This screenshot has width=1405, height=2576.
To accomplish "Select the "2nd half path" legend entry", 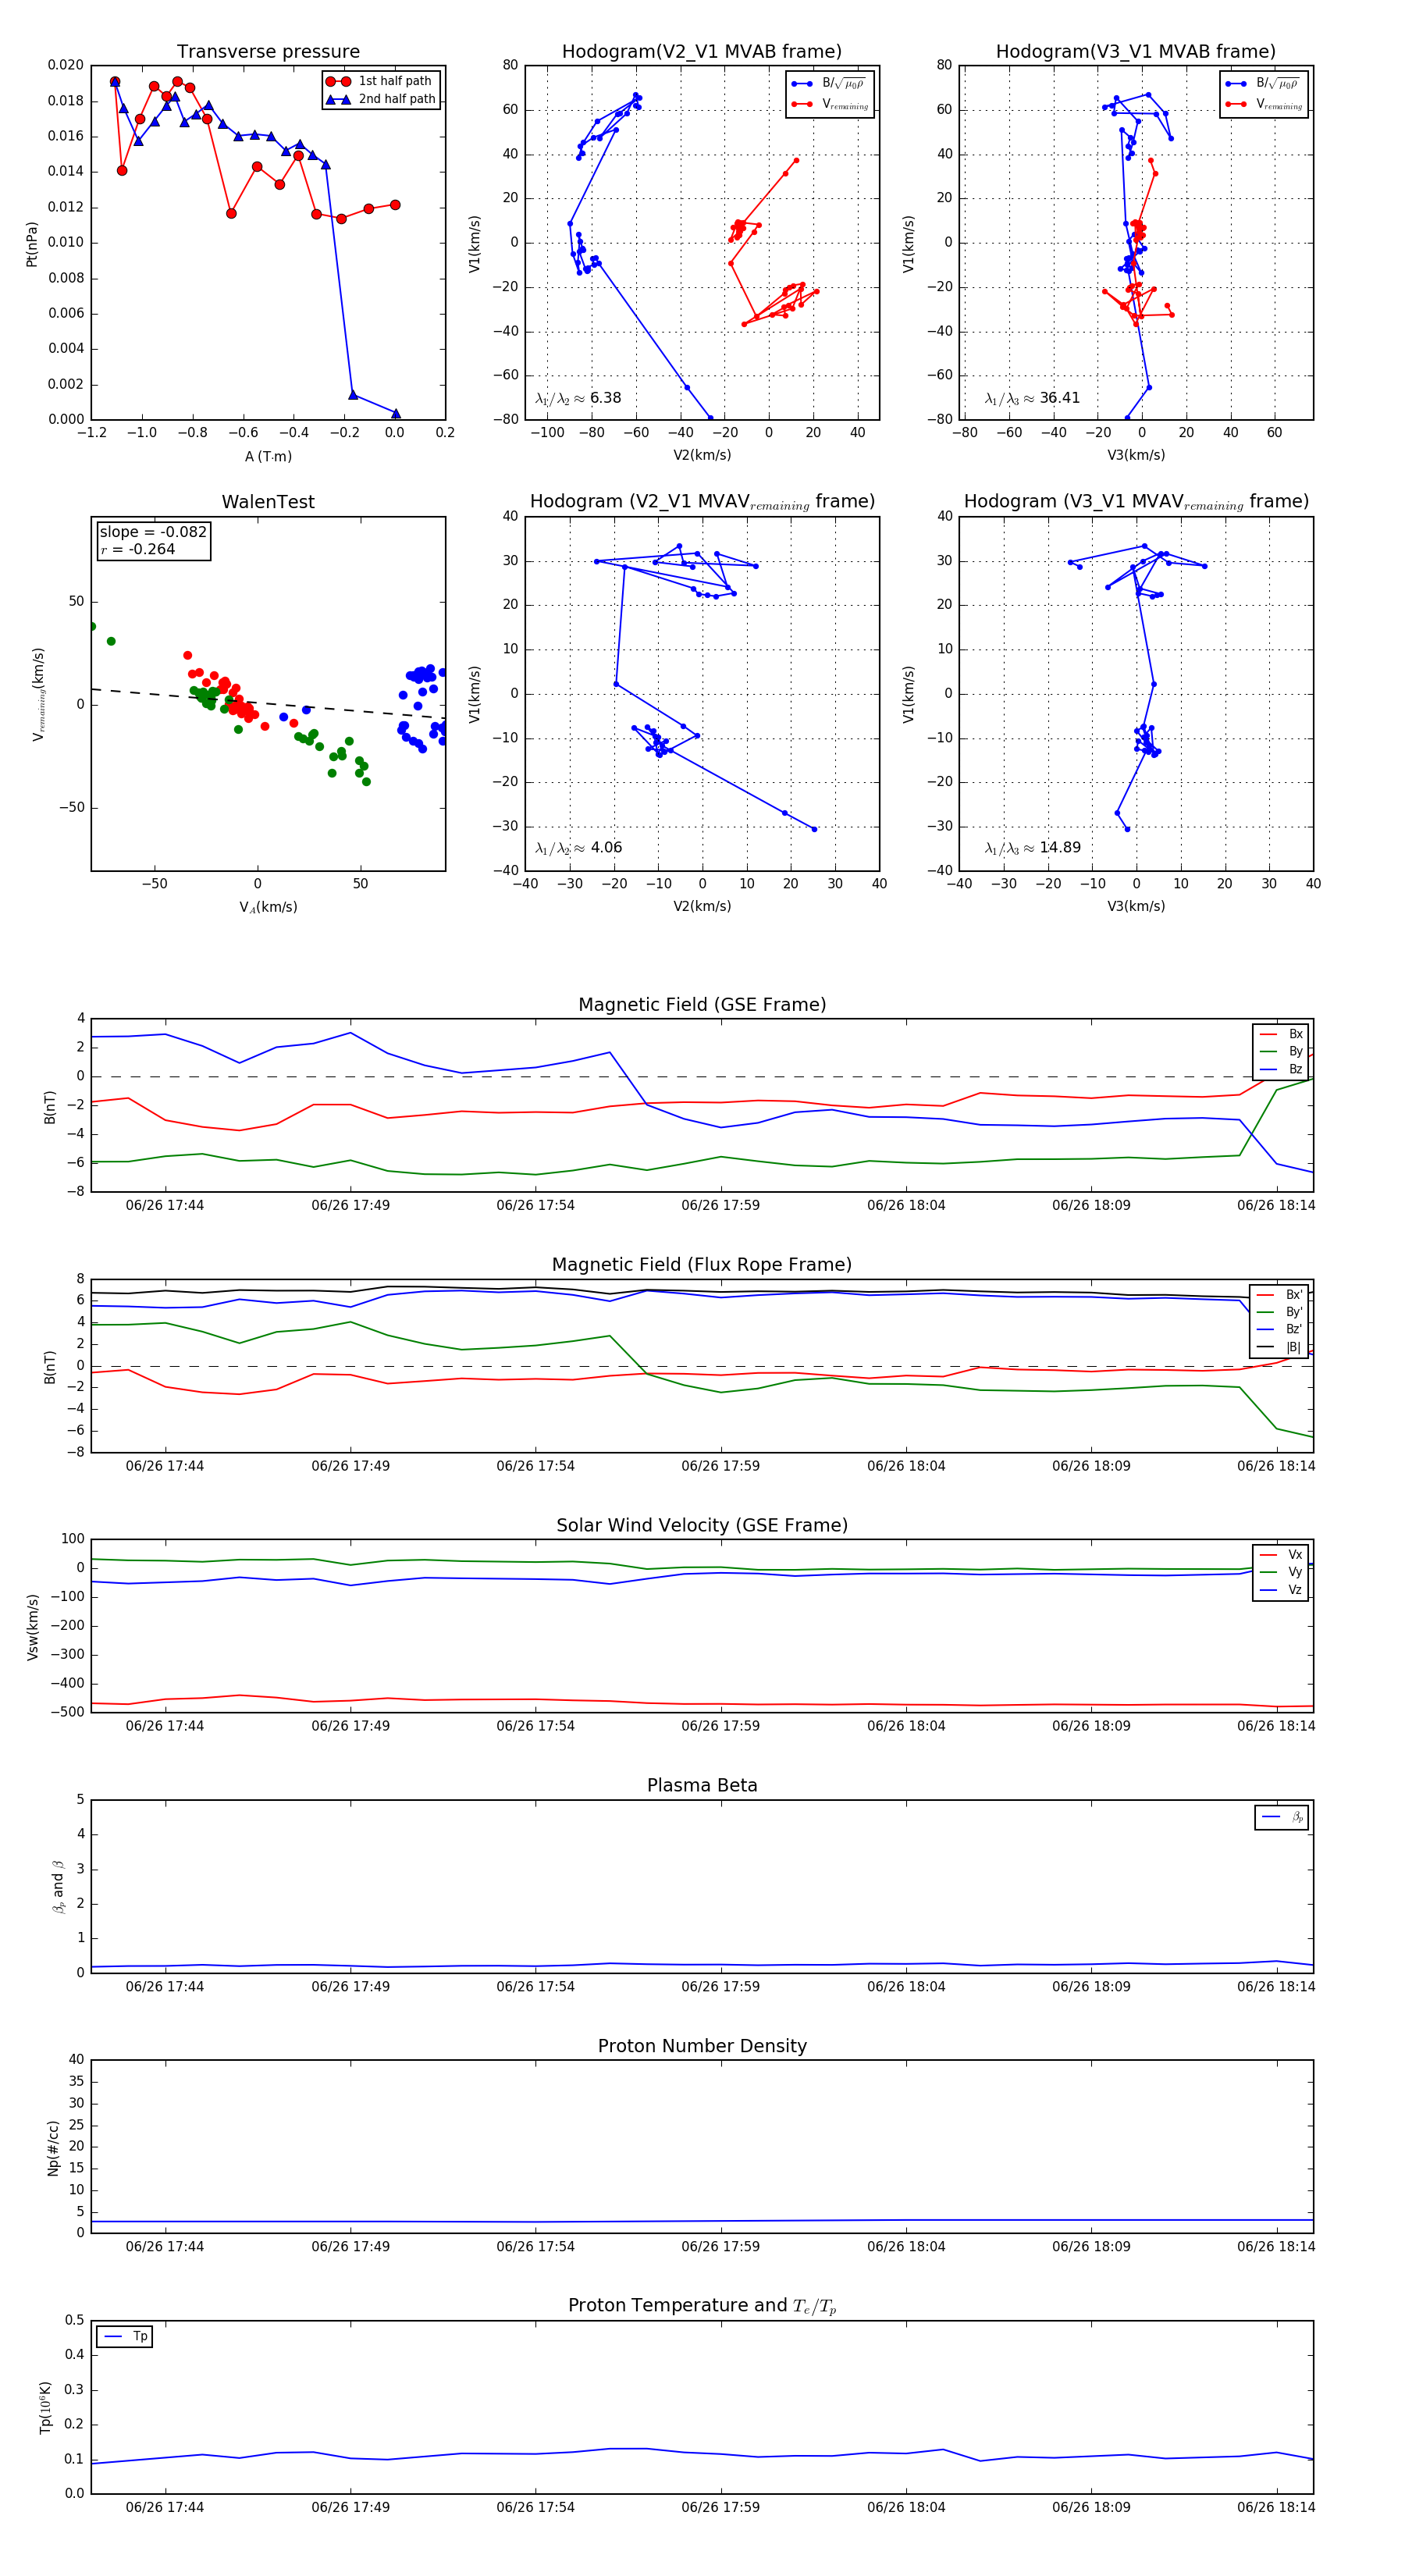I will [380, 99].
